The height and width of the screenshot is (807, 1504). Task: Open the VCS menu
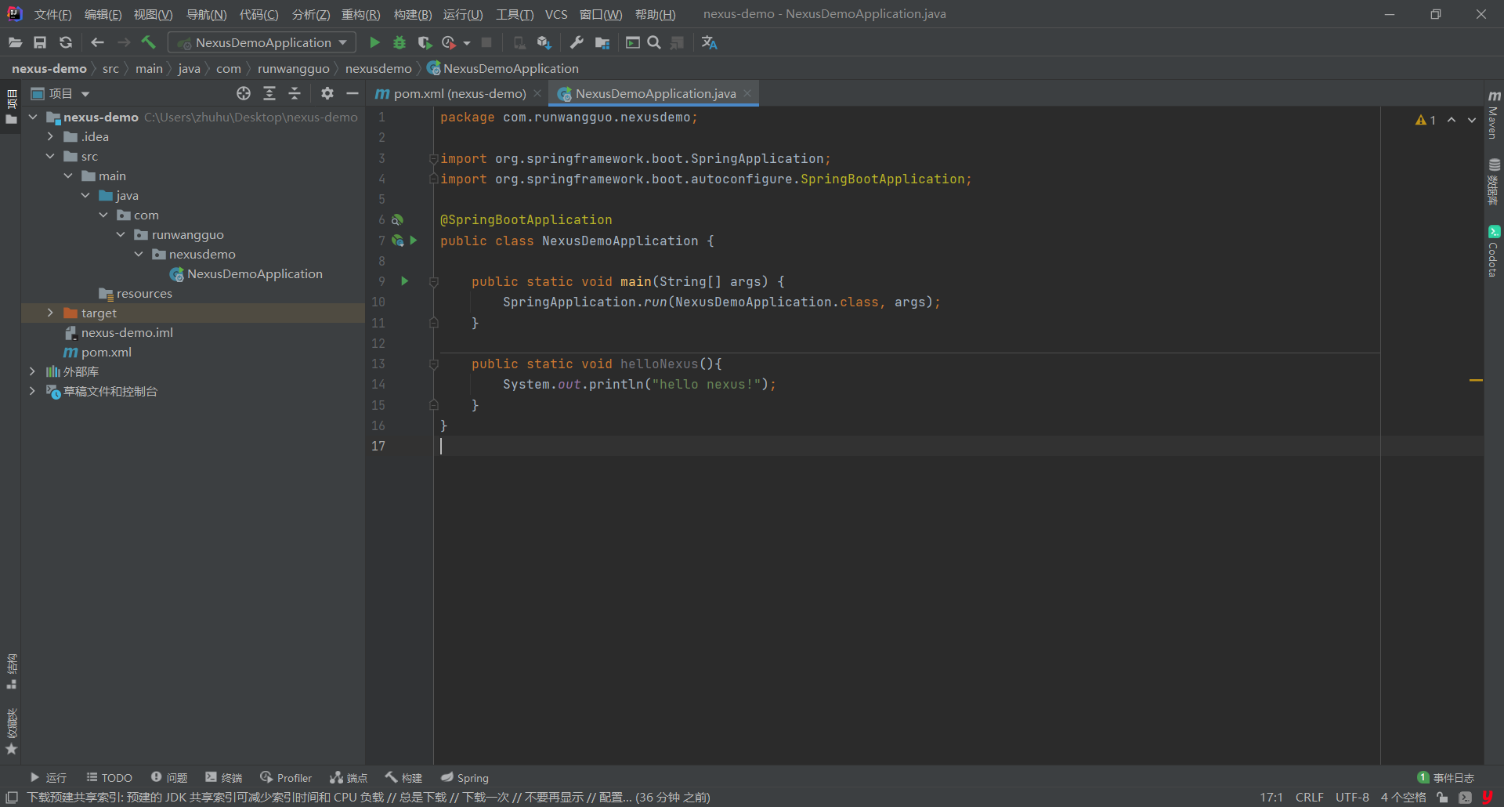(556, 14)
